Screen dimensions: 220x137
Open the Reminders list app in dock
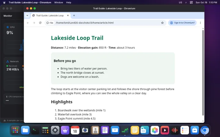pos(185,130)
